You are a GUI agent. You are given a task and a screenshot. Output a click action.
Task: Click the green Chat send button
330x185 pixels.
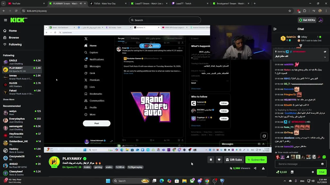322,172
